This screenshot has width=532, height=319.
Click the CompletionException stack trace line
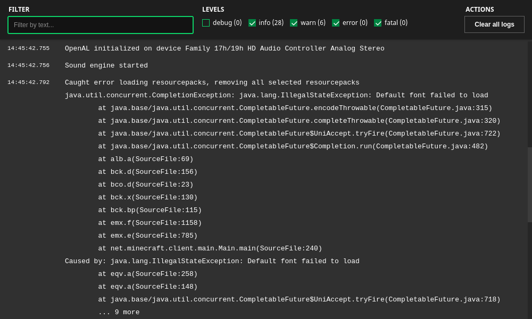pyautogui.click(x=276, y=95)
